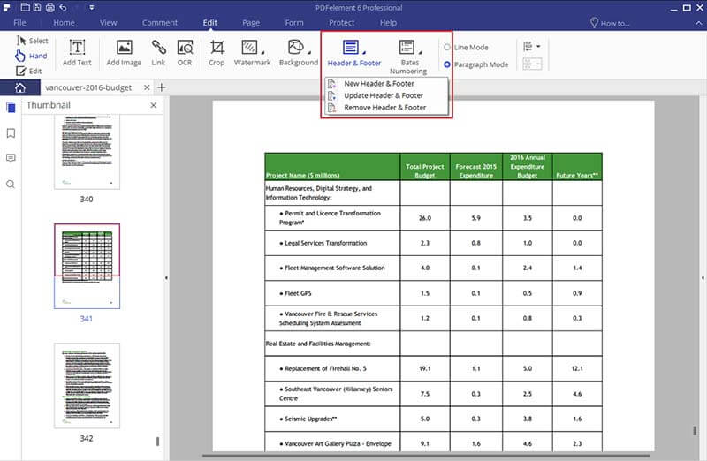Click the Fleet GPS row text
Image resolution: width=707 pixels, height=461 pixels.
[298, 293]
